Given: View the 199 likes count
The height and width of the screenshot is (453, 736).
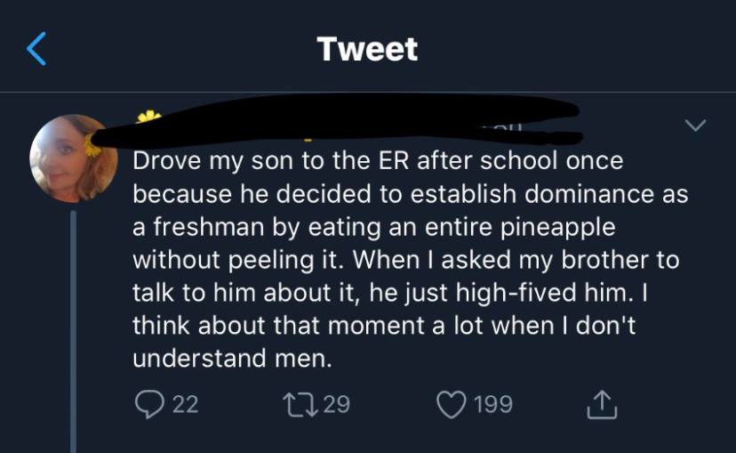Looking at the screenshot, I should (x=492, y=404).
